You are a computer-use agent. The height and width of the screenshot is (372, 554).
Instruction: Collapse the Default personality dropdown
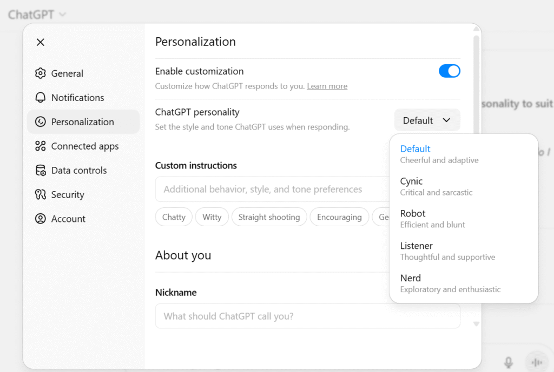click(x=427, y=120)
